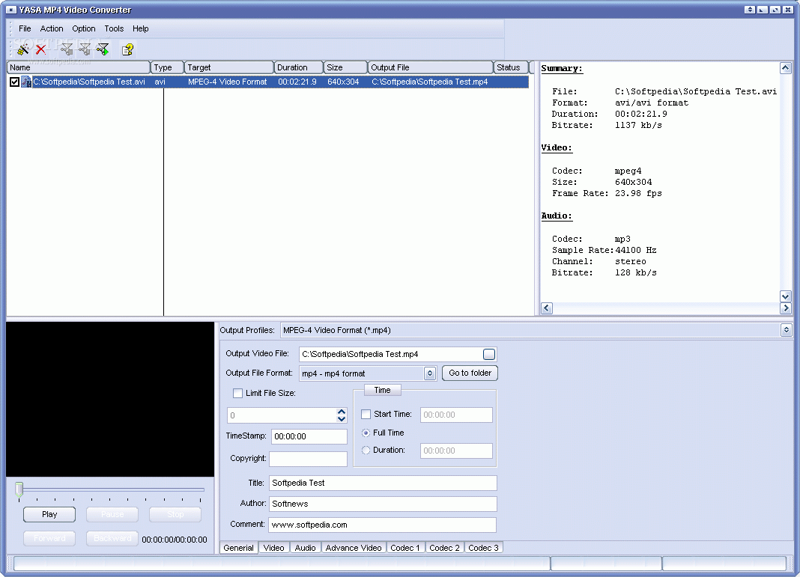Click the add files wand icon

[x=23, y=49]
